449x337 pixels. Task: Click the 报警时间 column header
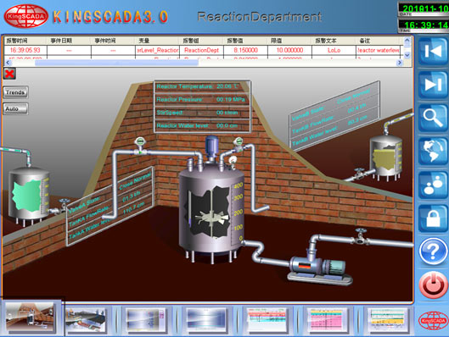[x=25, y=41]
